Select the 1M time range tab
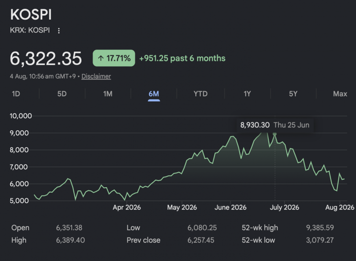 click(108, 94)
